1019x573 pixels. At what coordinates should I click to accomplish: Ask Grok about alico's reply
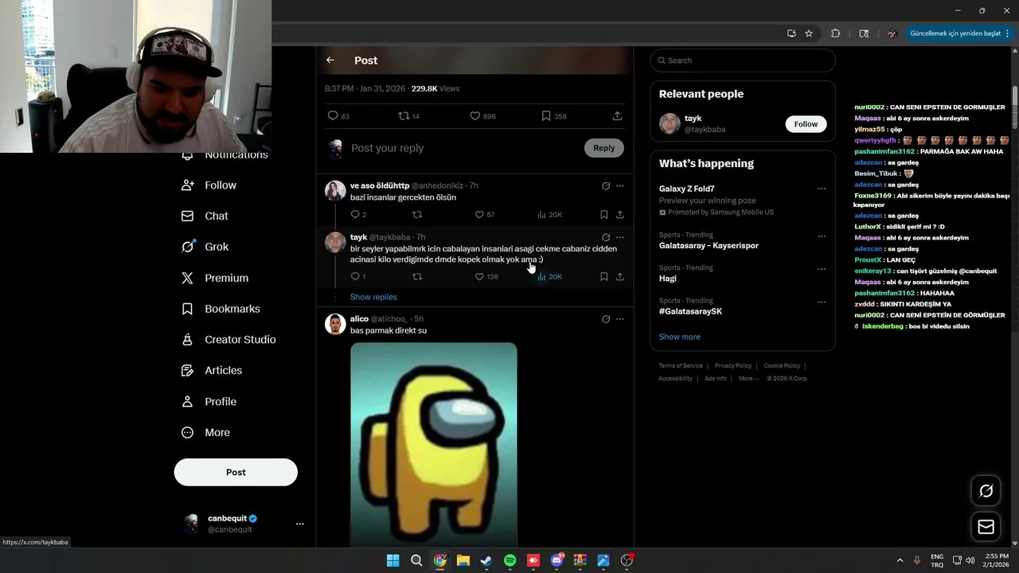click(x=606, y=319)
